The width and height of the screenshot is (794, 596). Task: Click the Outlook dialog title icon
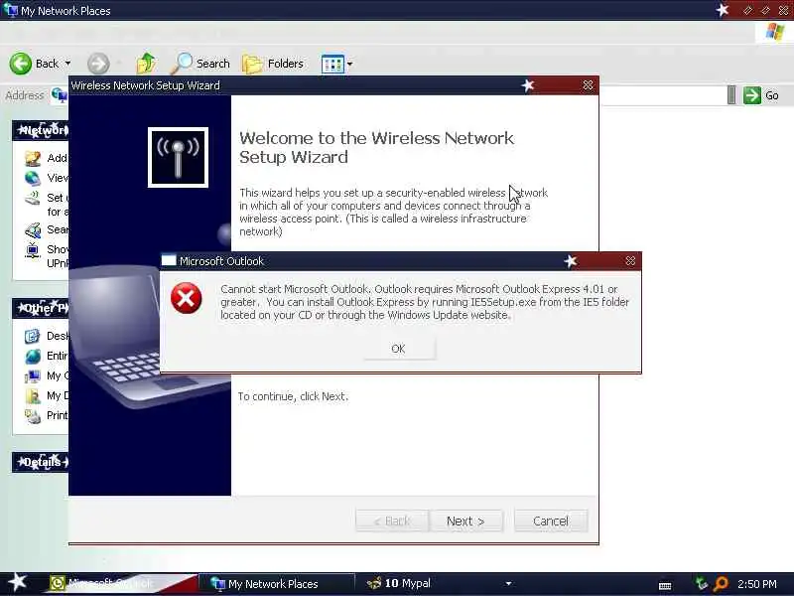tap(169, 260)
